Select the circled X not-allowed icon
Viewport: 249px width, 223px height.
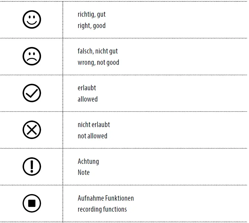32,130
